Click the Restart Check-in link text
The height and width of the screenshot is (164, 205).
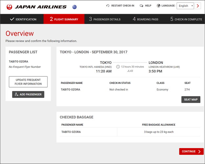coord(123,6)
